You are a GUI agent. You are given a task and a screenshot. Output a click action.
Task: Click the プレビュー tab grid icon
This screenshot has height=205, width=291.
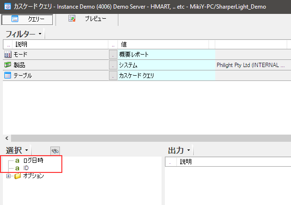[72, 18]
